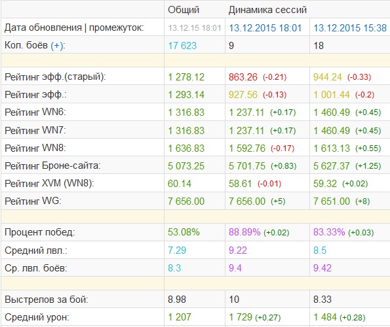Click the battle level value 9.42
The height and width of the screenshot is (327, 390).
[322, 268]
